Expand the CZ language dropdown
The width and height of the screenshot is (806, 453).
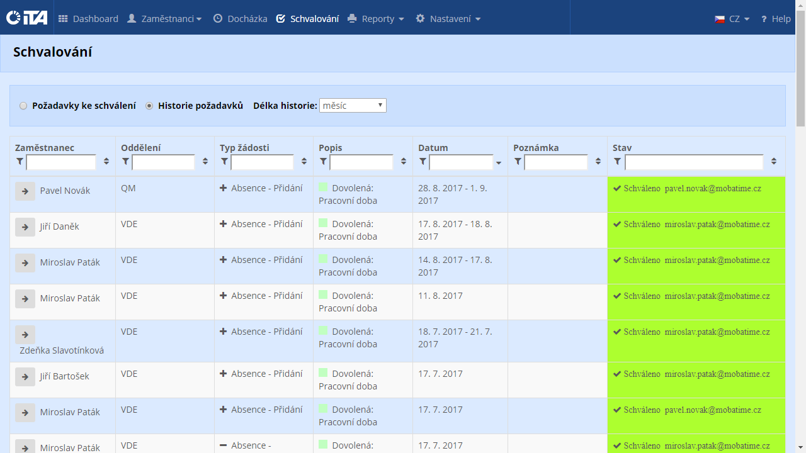tap(732, 19)
